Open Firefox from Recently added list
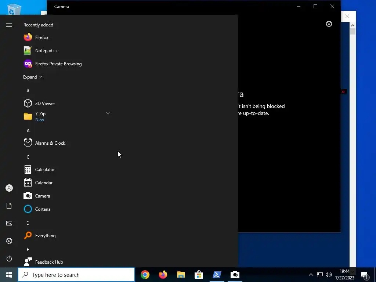 click(67, 37)
